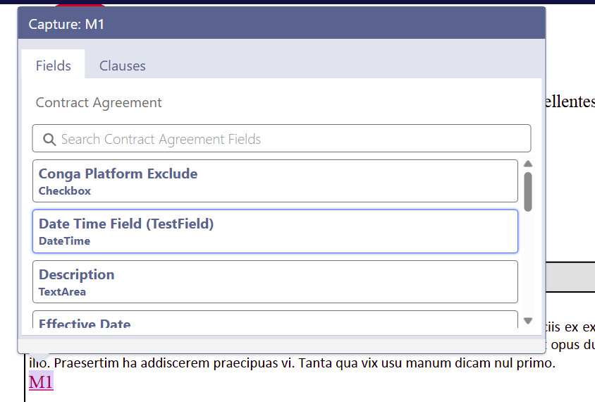The height and width of the screenshot is (402, 595).
Task: Select the Effective Date field
Action: (275, 322)
